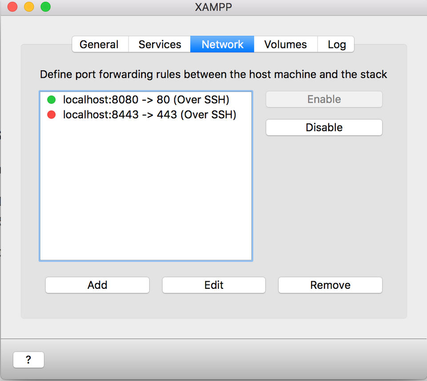The width and height of the screenshot is (427, 381).
Task: Click the green status dot for localhost:8080
Action: [x=51, y=99]
